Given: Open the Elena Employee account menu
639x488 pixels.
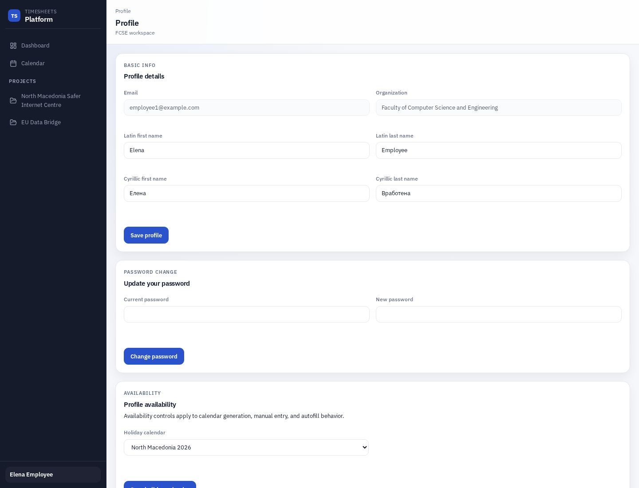Looking at the screenshot, I should pos(53,475).
